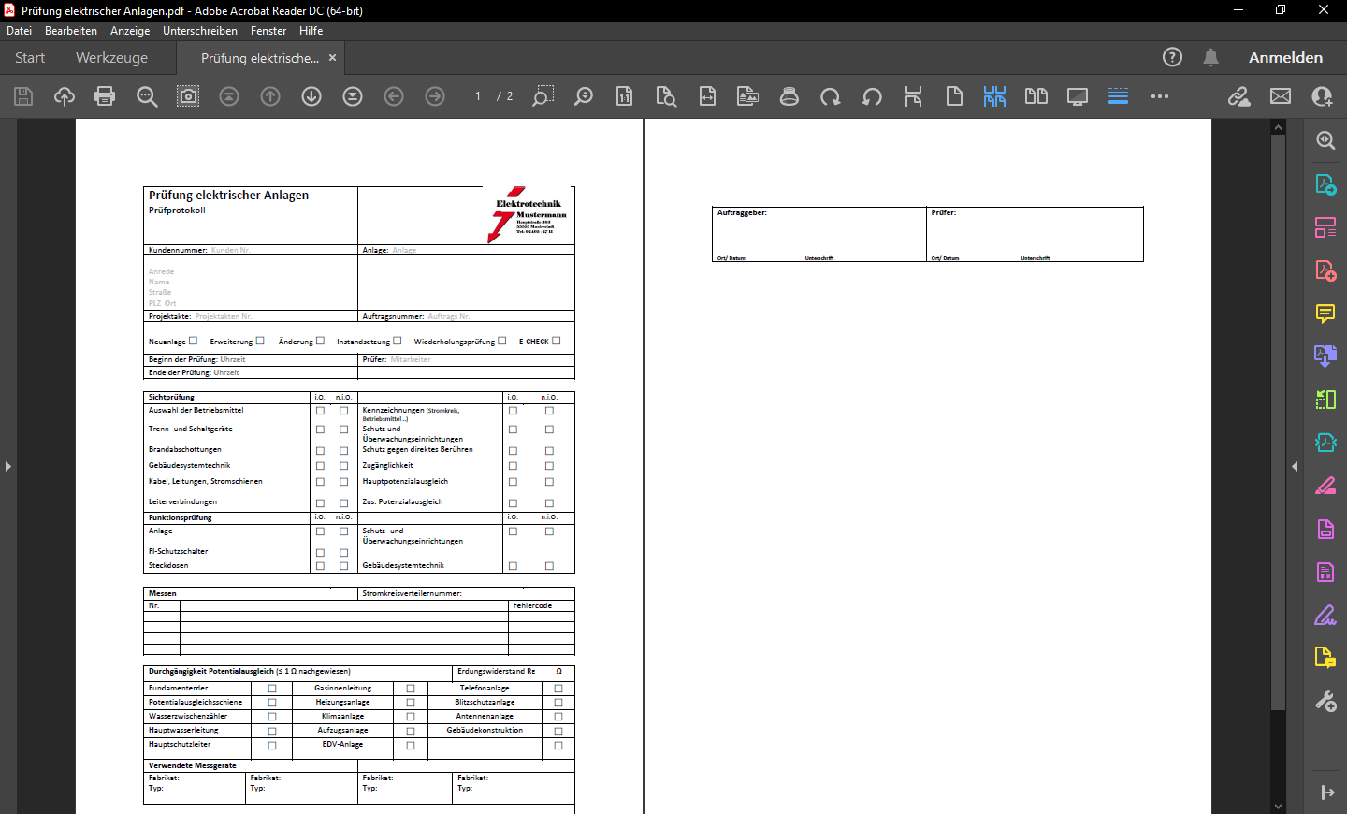Click the notifications bell icon
Image resolution: width=1347 pixels, height=814 pixels.
(1210, 57)
